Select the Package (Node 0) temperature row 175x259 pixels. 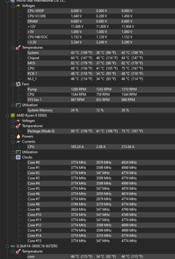[x=101, y=131]
